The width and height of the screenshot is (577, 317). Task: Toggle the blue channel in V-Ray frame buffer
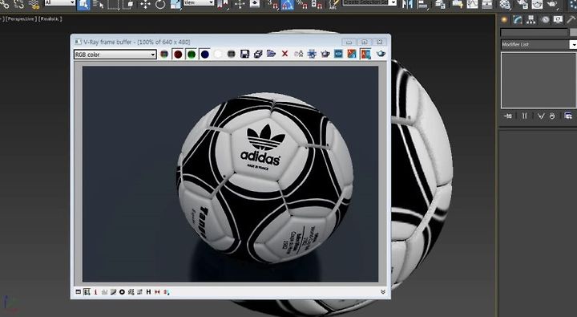(x=204, y=55)
